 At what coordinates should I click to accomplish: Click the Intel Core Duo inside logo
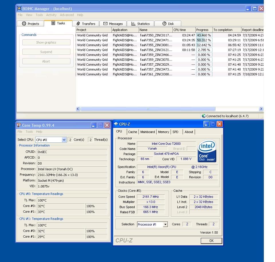207,151
